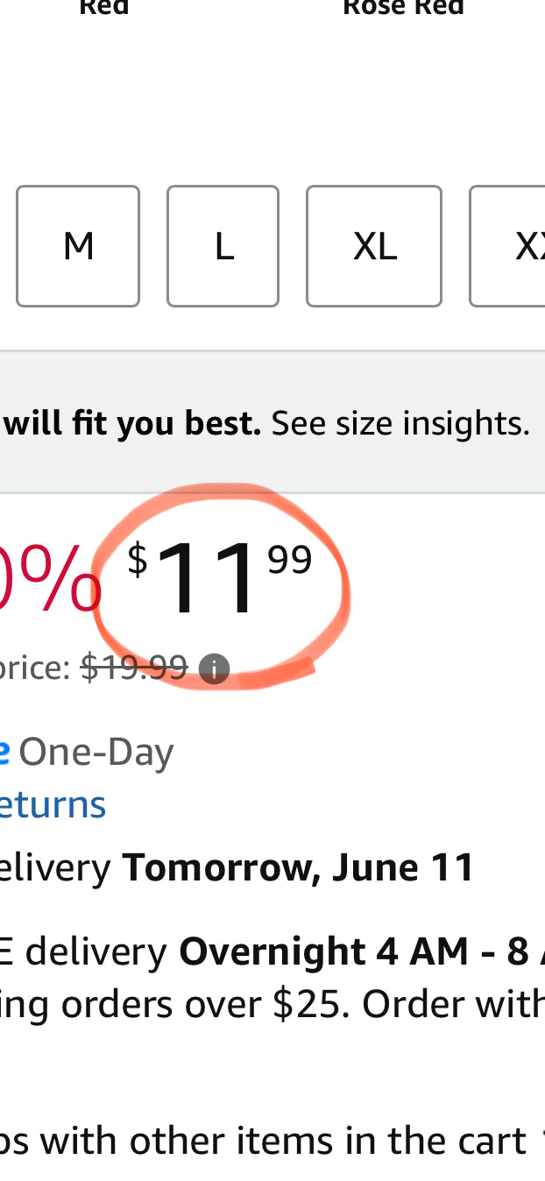
Task: Select the Red color label
Action: (x=103, y=9)
